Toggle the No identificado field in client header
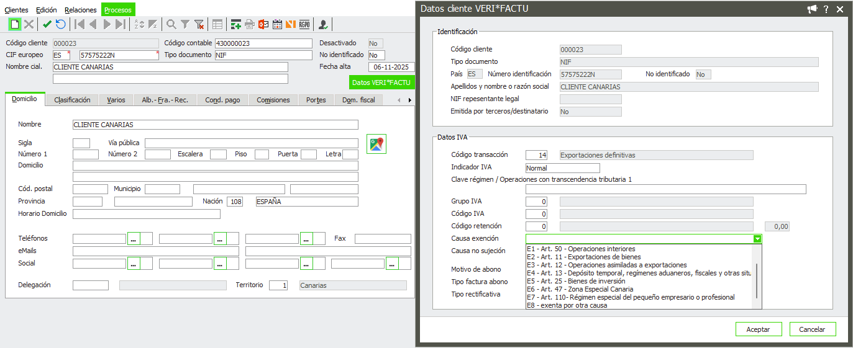 pyautogui.click(x=376, y=55)
